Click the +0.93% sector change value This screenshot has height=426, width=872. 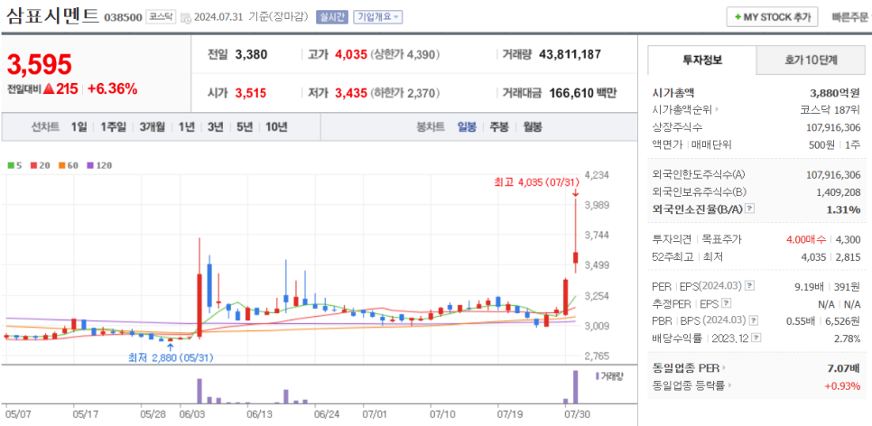[842, 385]
